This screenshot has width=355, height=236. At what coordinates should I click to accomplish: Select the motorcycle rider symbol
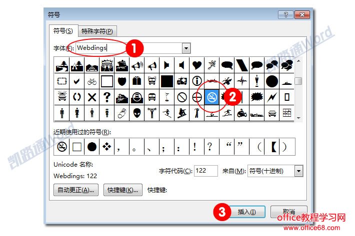[x=242, y=113]
